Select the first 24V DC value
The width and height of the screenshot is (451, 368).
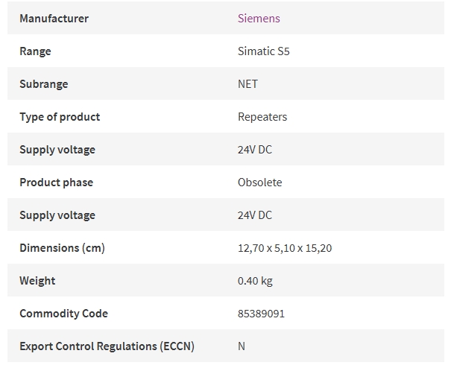pos(254,150)
